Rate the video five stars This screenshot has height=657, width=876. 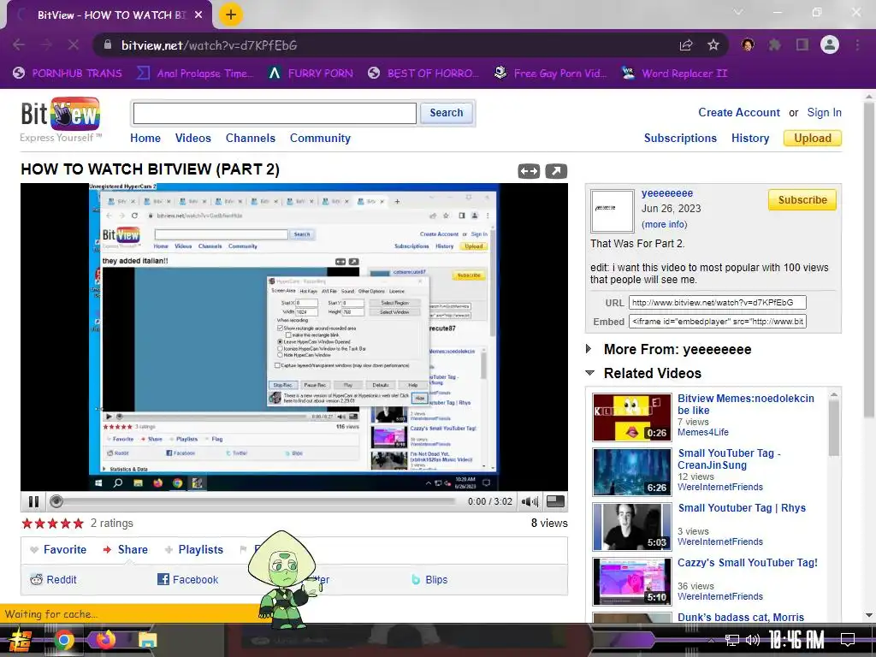tap(78, 524)
